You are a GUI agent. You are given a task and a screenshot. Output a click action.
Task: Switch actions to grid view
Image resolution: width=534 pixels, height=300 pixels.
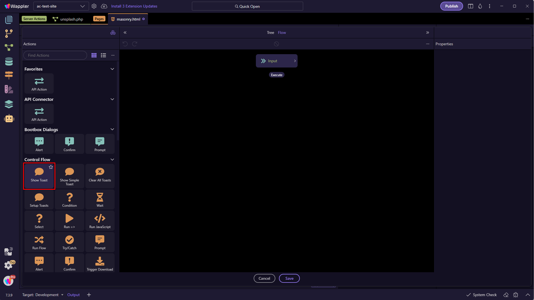[94, 55]
